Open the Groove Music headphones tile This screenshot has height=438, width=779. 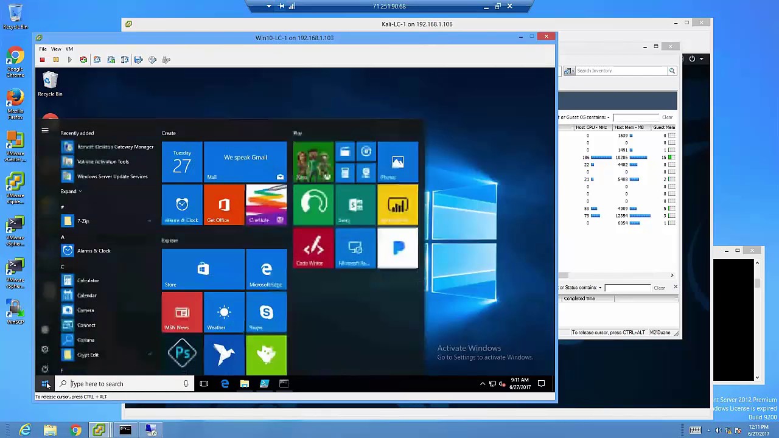pyautogui.click(x=313, y=204)
